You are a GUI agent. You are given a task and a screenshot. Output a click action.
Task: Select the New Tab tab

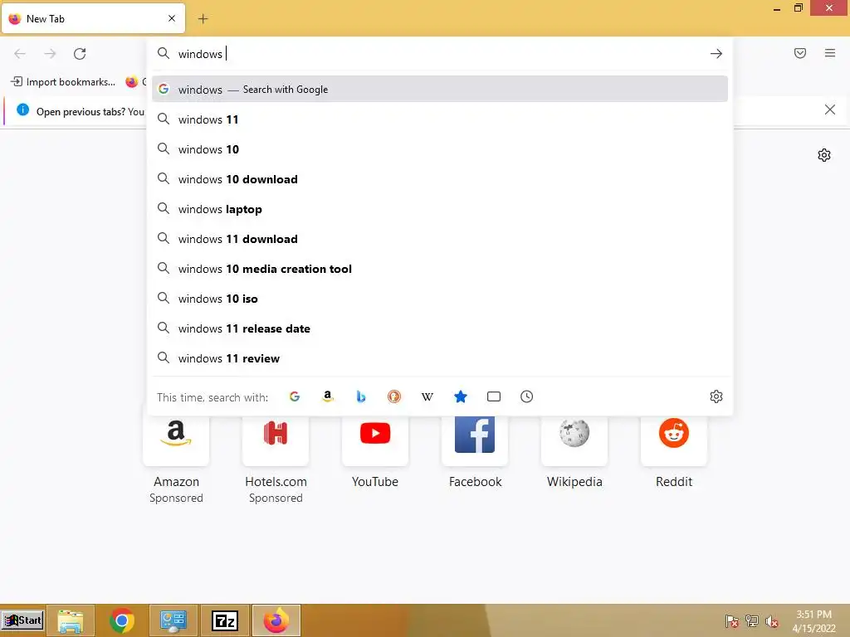[93, 18]
